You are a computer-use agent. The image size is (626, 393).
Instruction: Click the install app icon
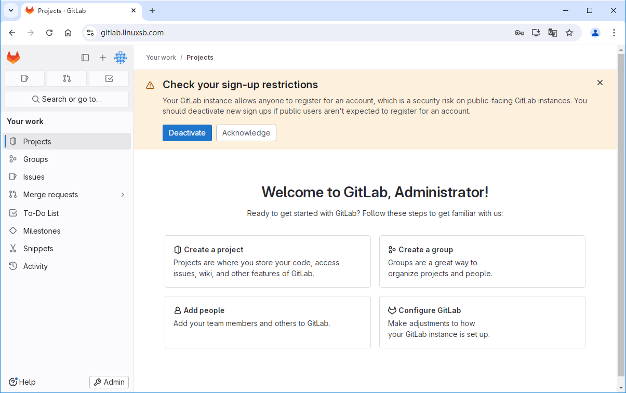click(x=536, y=33)
